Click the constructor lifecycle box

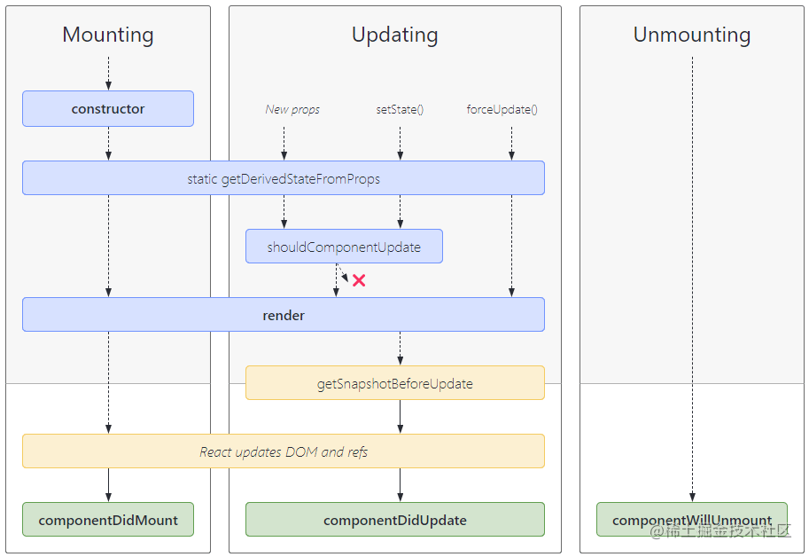pyautogui.click(x=108, y=109)
